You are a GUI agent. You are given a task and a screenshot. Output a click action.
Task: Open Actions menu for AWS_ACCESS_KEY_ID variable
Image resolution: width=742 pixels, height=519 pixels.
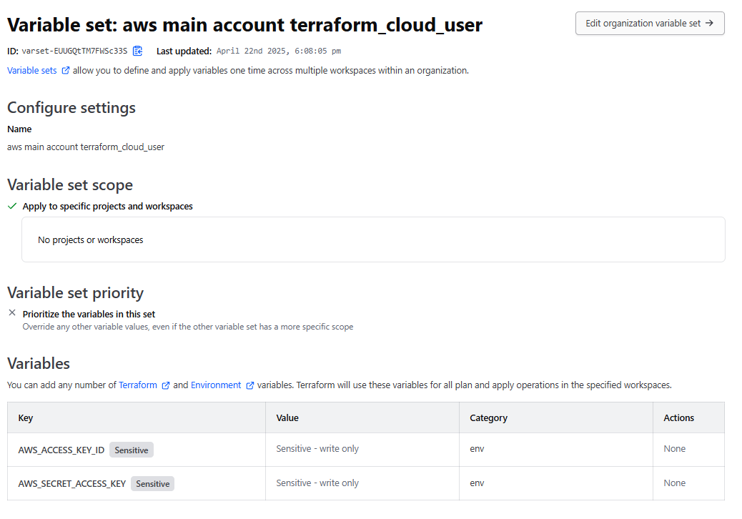coord(674,448)
